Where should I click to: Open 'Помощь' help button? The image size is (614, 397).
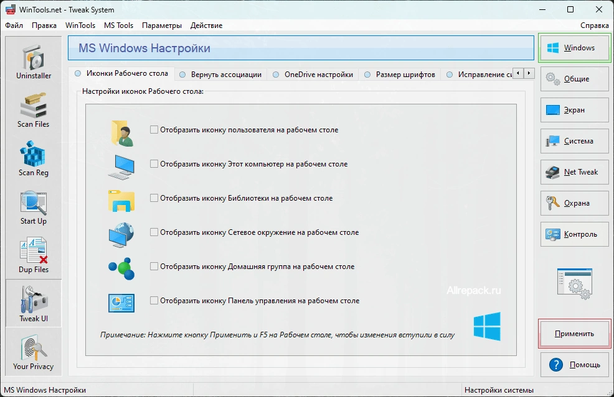574,365
